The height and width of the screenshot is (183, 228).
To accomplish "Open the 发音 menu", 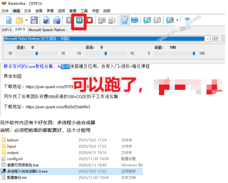I will tap(39, 11).
